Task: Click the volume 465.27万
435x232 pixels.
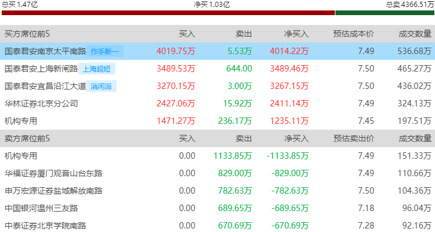Action: coord(415,69)
